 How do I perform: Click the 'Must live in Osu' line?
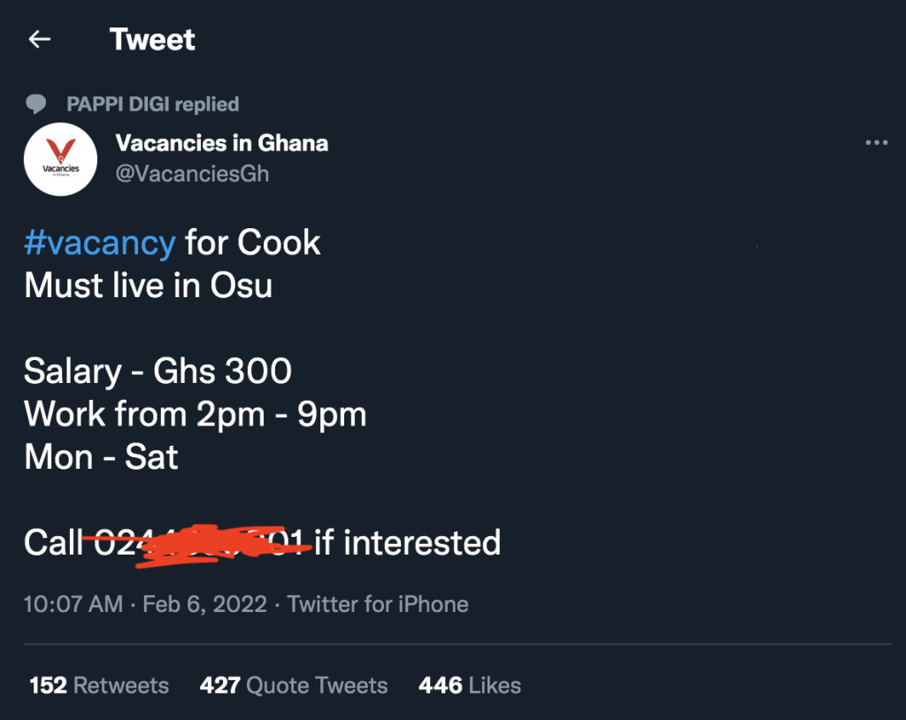(147, 285)
